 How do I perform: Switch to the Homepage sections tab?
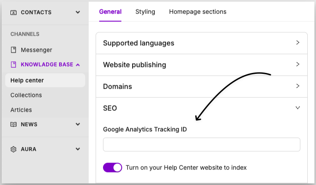pyautogui.click(x=198, y=12)
